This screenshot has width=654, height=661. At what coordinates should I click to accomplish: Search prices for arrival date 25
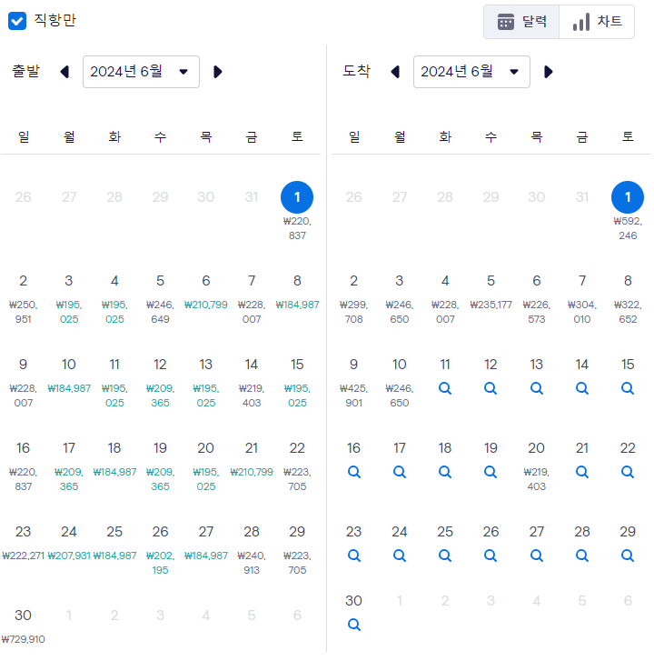pos(445,556)
